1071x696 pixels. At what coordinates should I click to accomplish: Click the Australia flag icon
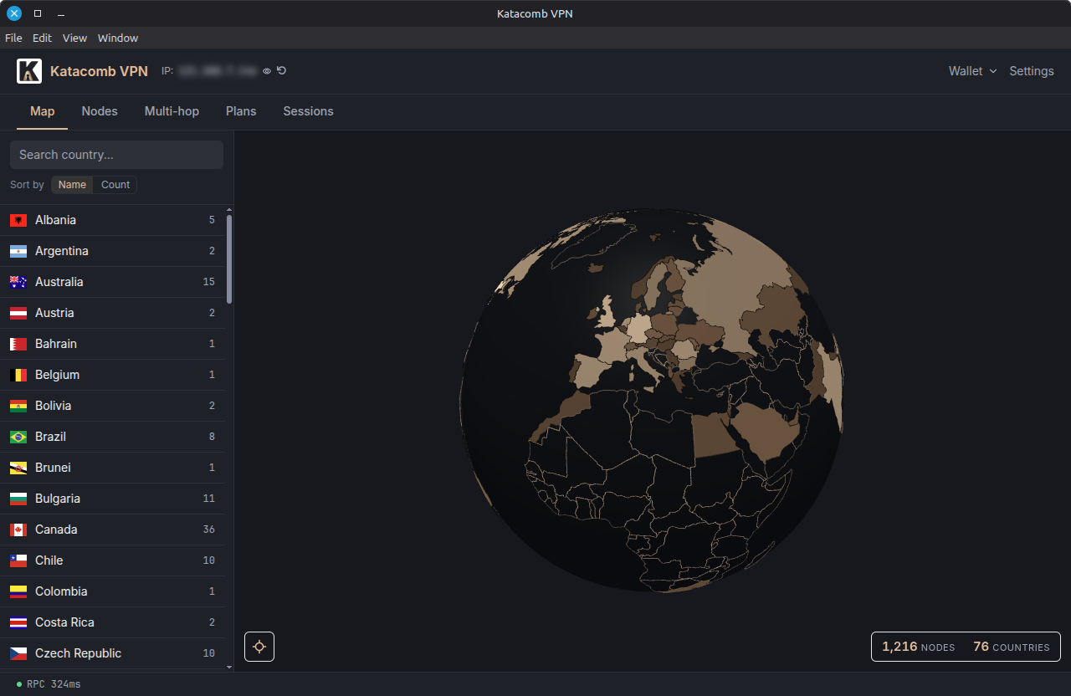coord(18,282)
